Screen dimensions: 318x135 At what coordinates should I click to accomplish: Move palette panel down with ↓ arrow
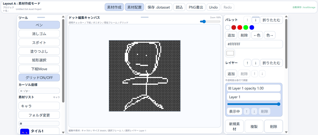pyautogui.click(x=256, y=20)
